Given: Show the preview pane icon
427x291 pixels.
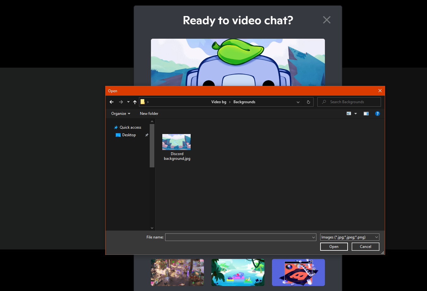Looking at the screenshot, I should 366,113.
